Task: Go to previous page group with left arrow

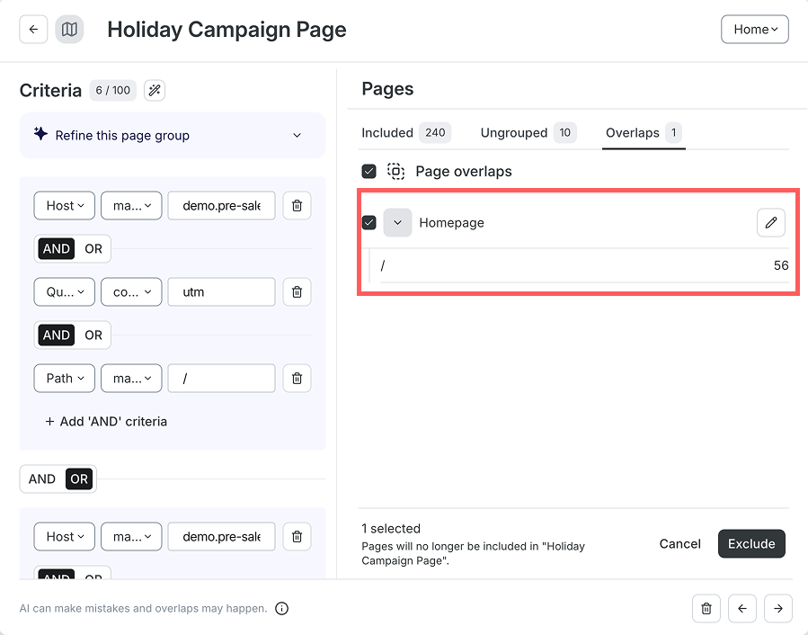Action: [742, 609]
